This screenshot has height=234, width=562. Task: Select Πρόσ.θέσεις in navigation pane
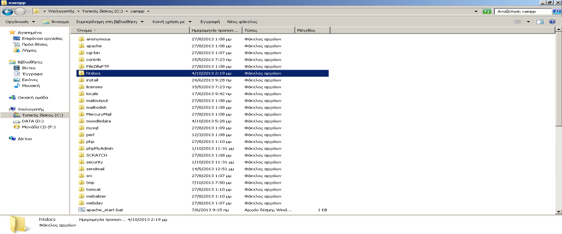tap(35, 44)
